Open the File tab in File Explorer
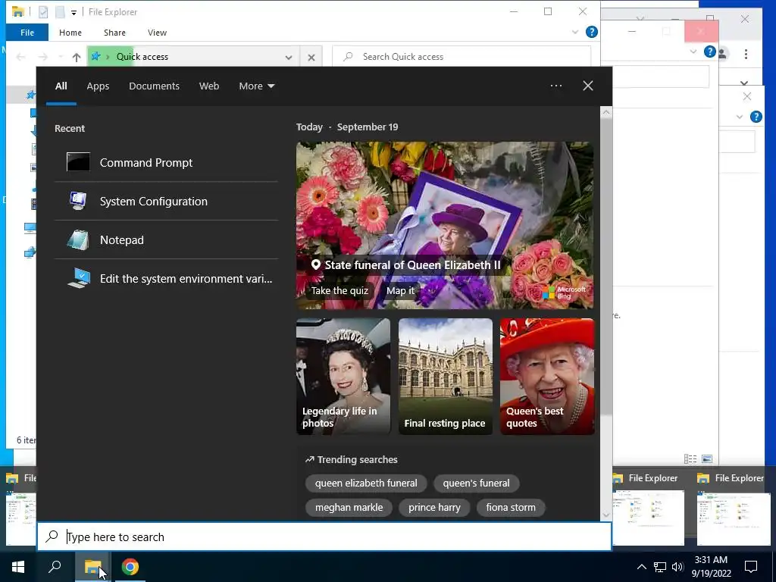 click(27, 33)
